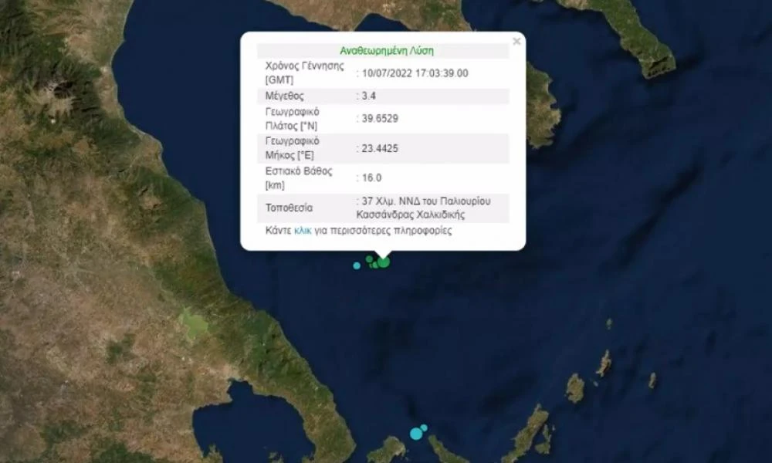Open the κλικ link for more information
The image size is (772, 463).
pyautogui.click(x=303, y=231)
